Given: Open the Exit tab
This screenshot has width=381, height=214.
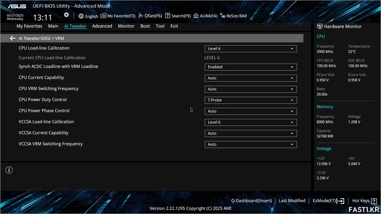Looking at the screenshot, I should 174,26.
